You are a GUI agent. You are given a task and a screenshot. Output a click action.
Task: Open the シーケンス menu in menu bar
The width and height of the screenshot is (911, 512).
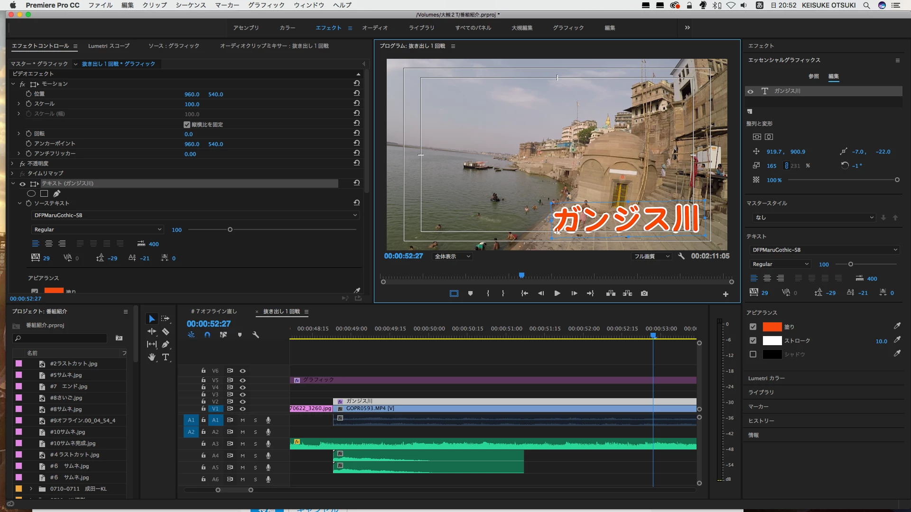click(x=191, y=5)
